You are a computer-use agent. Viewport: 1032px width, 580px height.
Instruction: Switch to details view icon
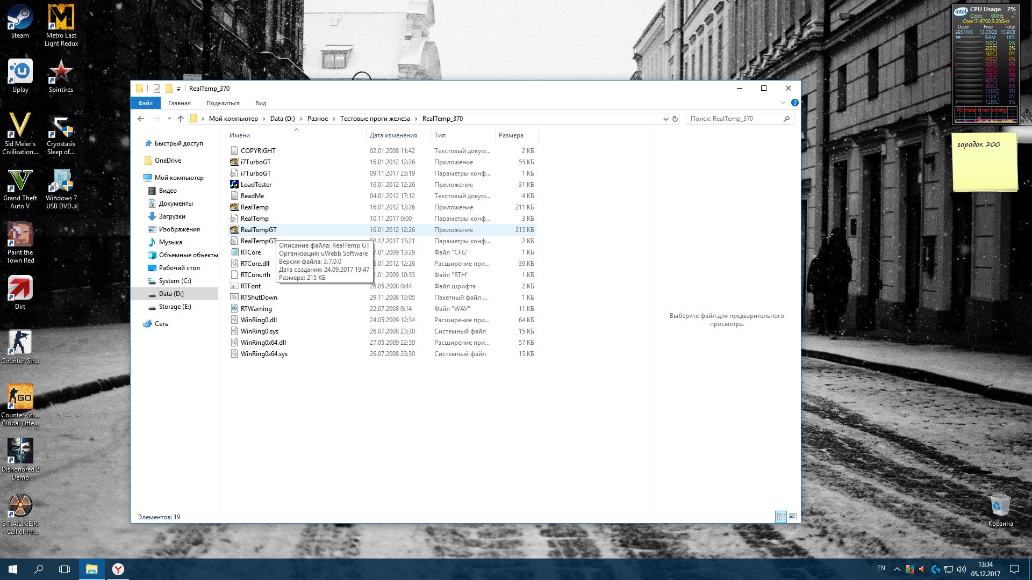pos(781,517)
